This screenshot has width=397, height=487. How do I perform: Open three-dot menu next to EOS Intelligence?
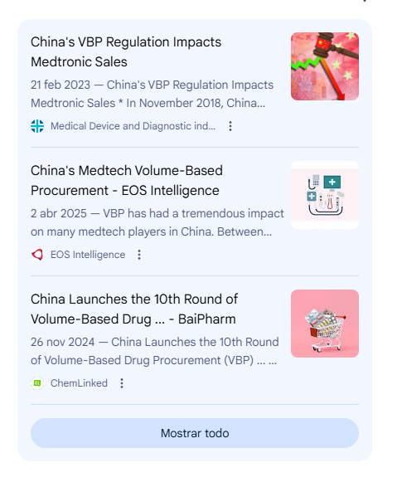[x=139, y=255]
